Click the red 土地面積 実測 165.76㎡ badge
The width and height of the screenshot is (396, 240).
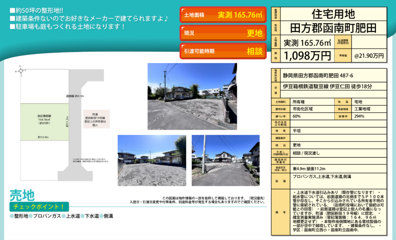coord(223,15)
